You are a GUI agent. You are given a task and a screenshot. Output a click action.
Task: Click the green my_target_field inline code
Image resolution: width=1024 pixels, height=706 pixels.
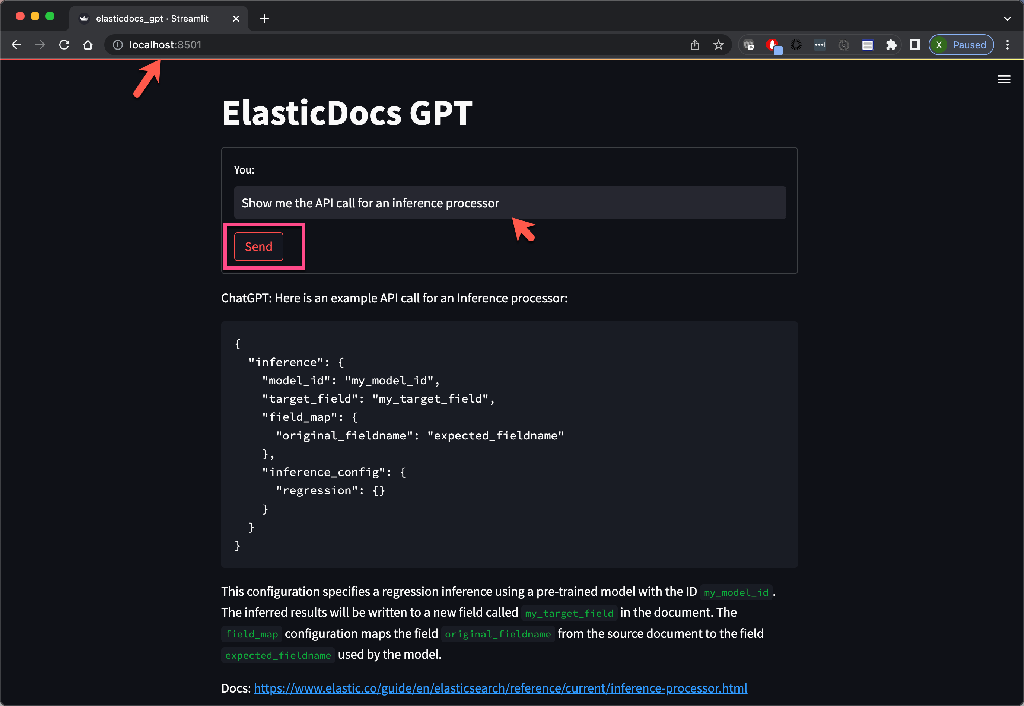click(569, 613)
